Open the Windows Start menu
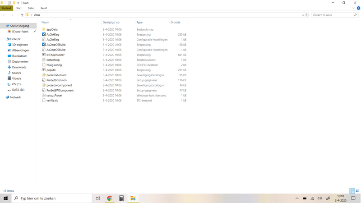The image size is (361, 203). [x=5, y=198]
